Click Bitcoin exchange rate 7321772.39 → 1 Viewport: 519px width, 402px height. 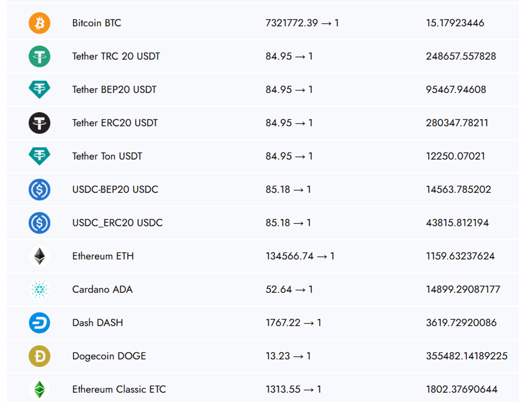tap(302, 23)
